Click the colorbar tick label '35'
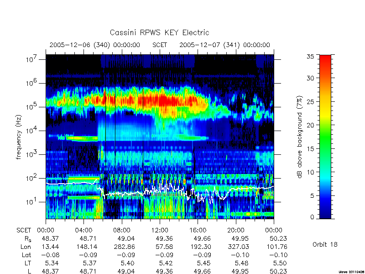This screenshot has height=274, width=365. tap(310, 56)
